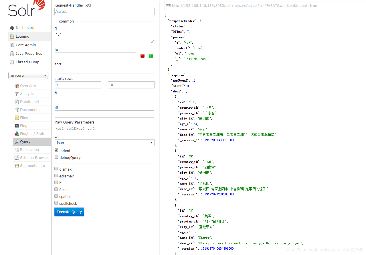
Task: Click the df default field input
Action: point(104,114)
